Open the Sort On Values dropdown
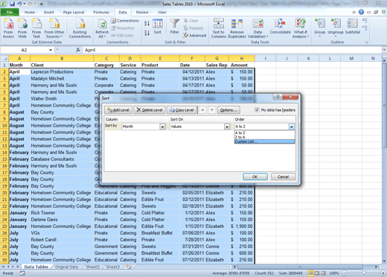Image resolution: width=387 pixels, height=277 pixels. pos(227,127)
